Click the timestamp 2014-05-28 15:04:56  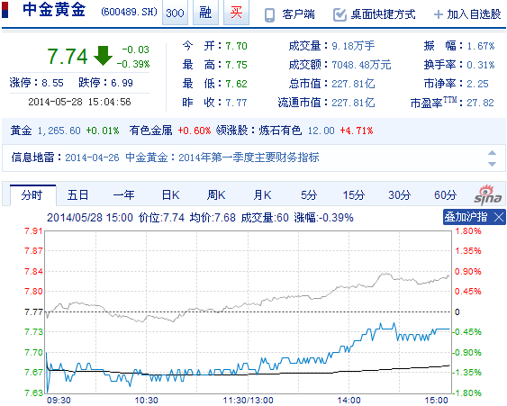[79, 102]
